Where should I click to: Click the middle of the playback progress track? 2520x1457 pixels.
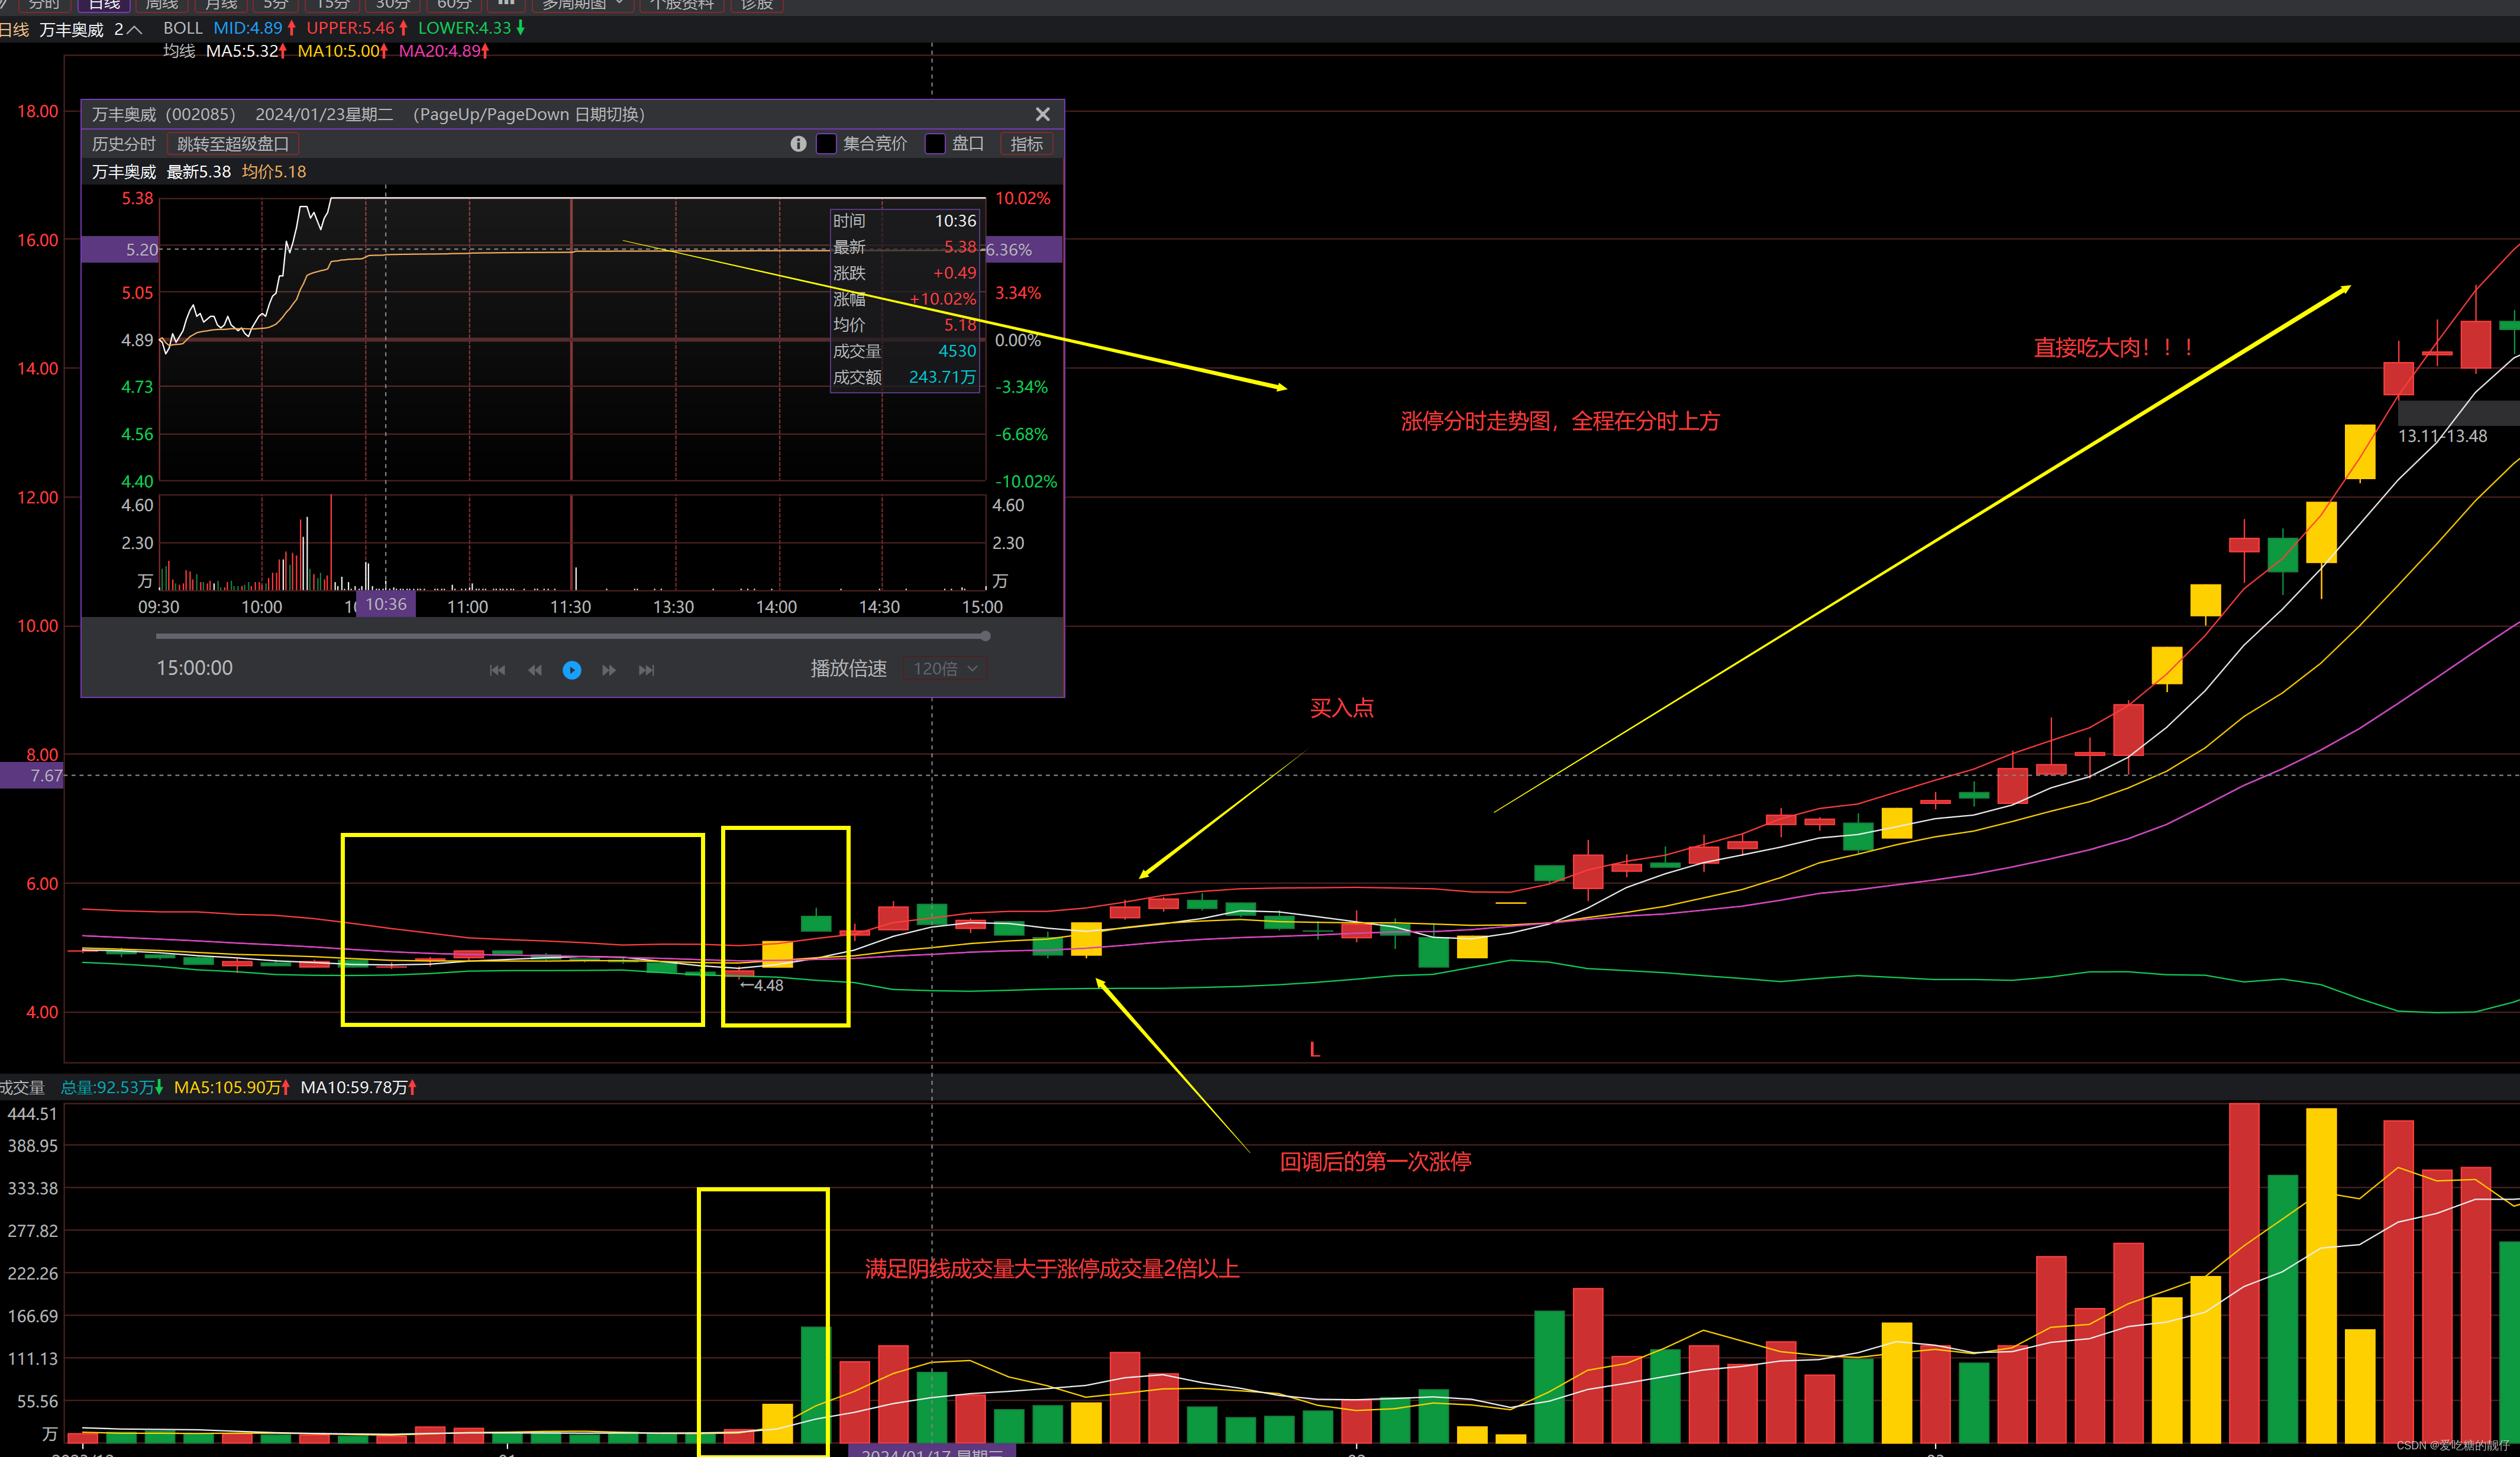click(571, 636)
